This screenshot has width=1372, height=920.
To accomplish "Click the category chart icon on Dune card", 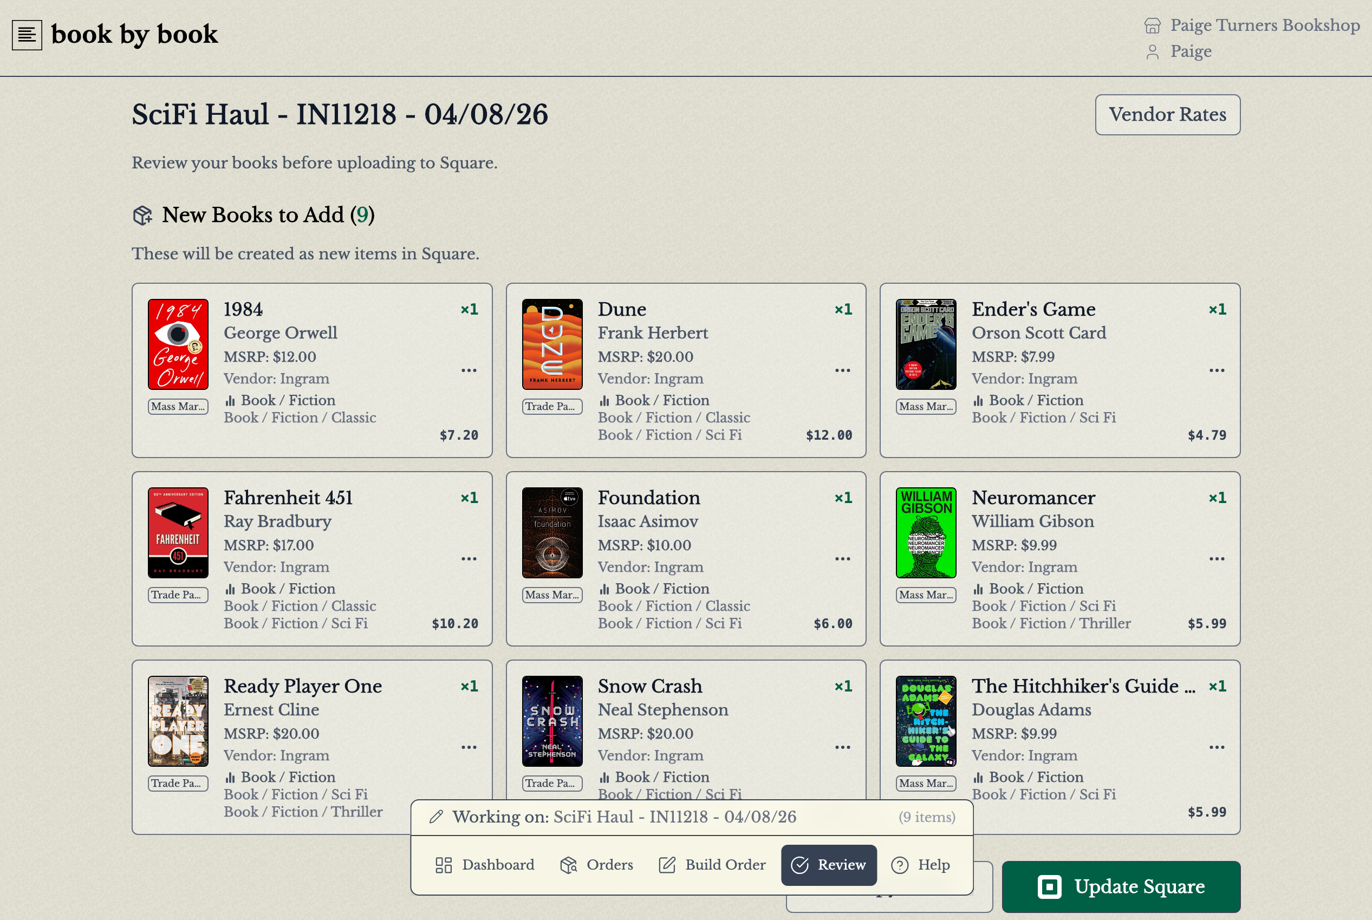I will coord(604,401).
